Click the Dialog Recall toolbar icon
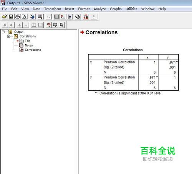 tap(40, 17)
